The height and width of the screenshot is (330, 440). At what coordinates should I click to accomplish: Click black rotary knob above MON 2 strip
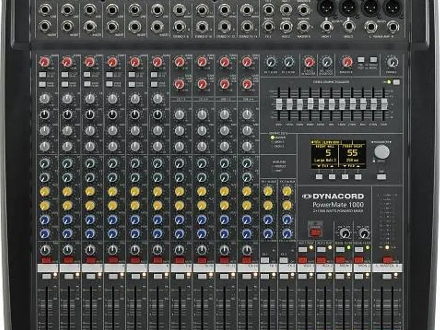click(x=364, y=234)
